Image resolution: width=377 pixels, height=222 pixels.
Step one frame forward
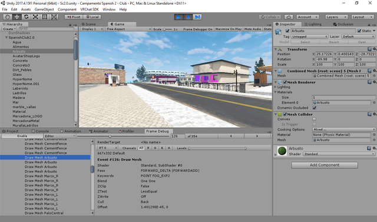197,17
